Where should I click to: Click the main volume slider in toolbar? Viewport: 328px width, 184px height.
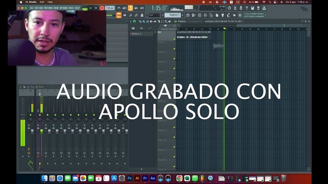(x=110, y=15)
